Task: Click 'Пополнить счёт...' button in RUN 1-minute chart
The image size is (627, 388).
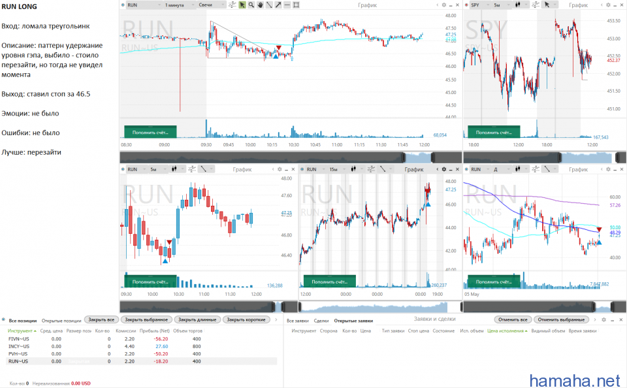Action: coord(150,132)
